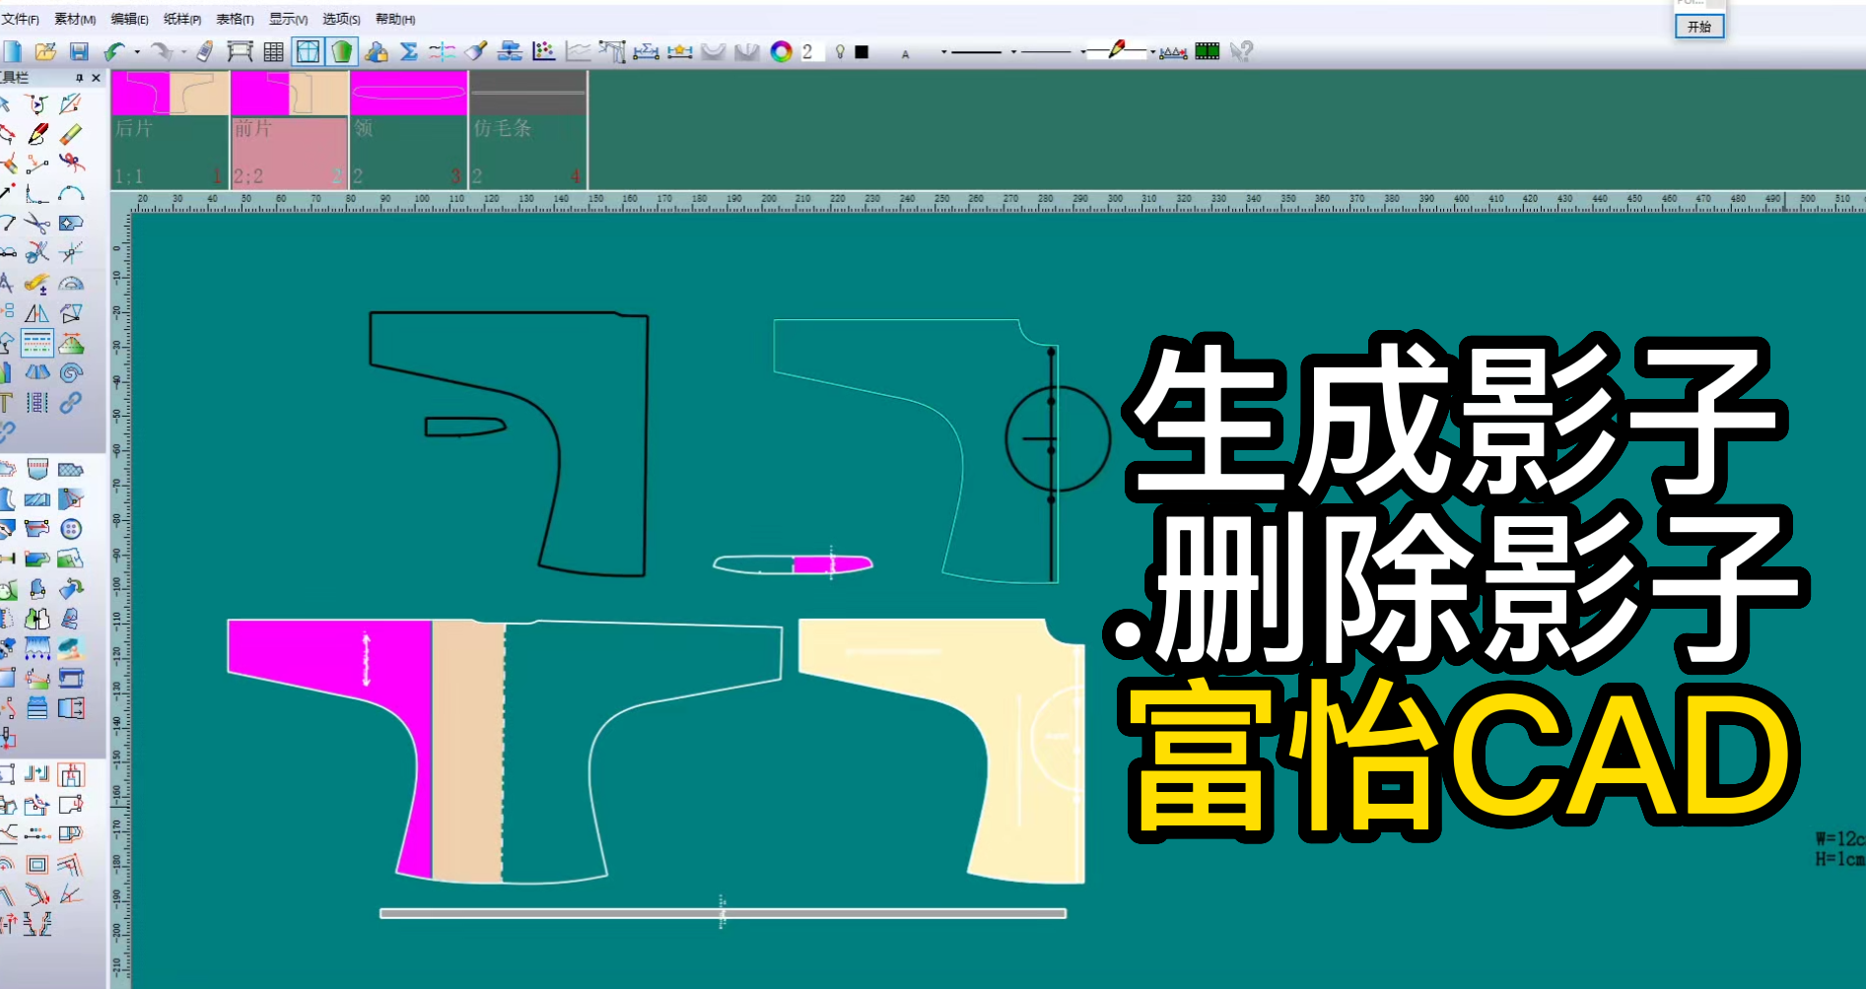1866x989 pixels.
Task: Select the chain link tool
Action: click(71, 403)
